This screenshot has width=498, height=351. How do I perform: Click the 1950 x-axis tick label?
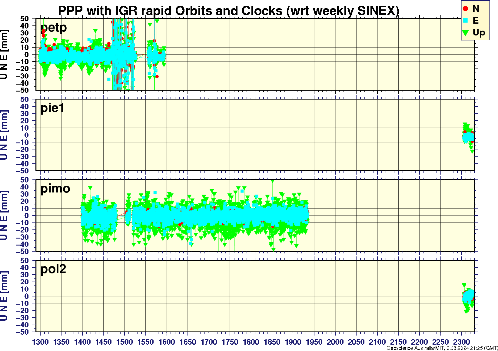pyautogui.click(x=314, y=342)
